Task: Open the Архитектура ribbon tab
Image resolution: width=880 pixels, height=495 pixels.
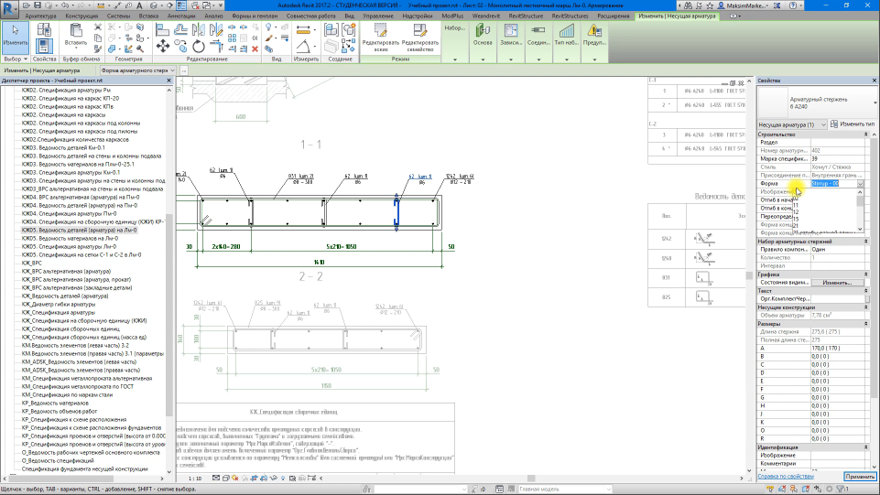Action: point(40,16)
